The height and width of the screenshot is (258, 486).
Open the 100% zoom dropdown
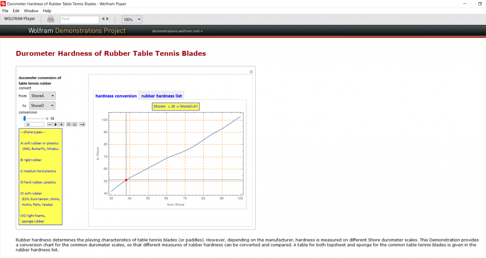pos(132,19)
